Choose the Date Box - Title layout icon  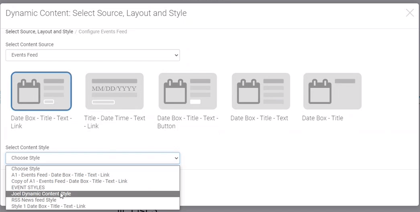(332, 91)
